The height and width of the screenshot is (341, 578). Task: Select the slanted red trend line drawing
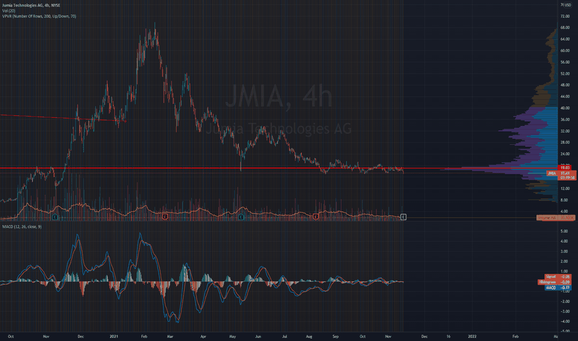pyautogui.click(x=63, y=118)
